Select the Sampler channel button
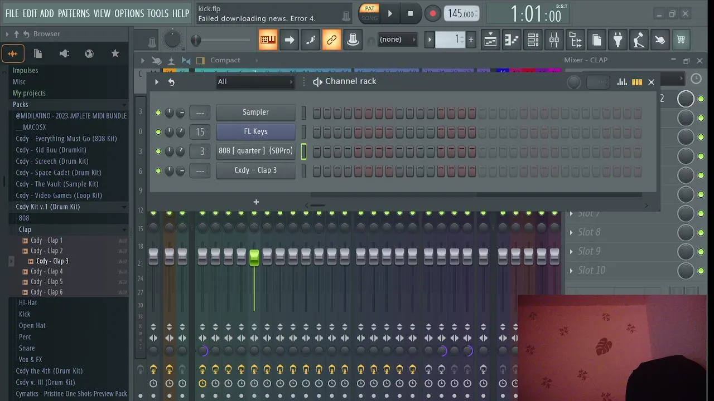Screen dimensions: 714x401 pyautogui.click(x=255, y=112)
